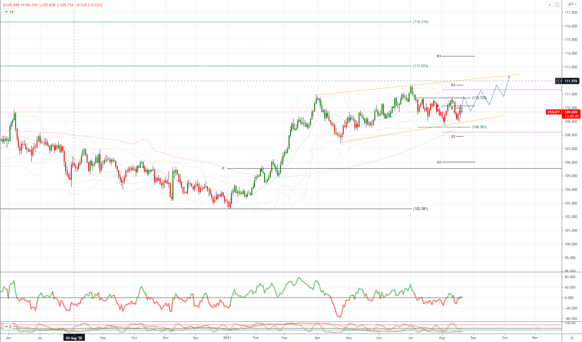The height and width of the screenshot is (342, 582).
Task: Click the 111.976 crosshair price label
Action: 571,81
